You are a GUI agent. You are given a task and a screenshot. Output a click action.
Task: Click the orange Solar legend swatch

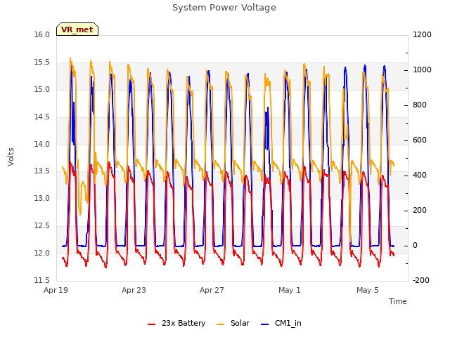pos(220,324)
